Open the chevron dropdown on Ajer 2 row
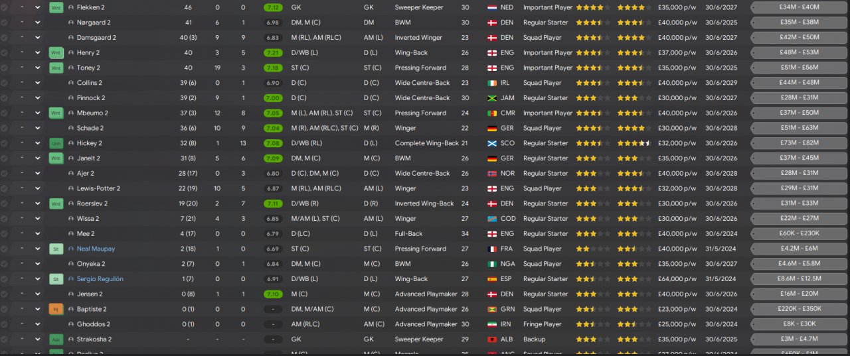Image resolution: width=850 pixels, height=356 pixels. tap(38, 173)
